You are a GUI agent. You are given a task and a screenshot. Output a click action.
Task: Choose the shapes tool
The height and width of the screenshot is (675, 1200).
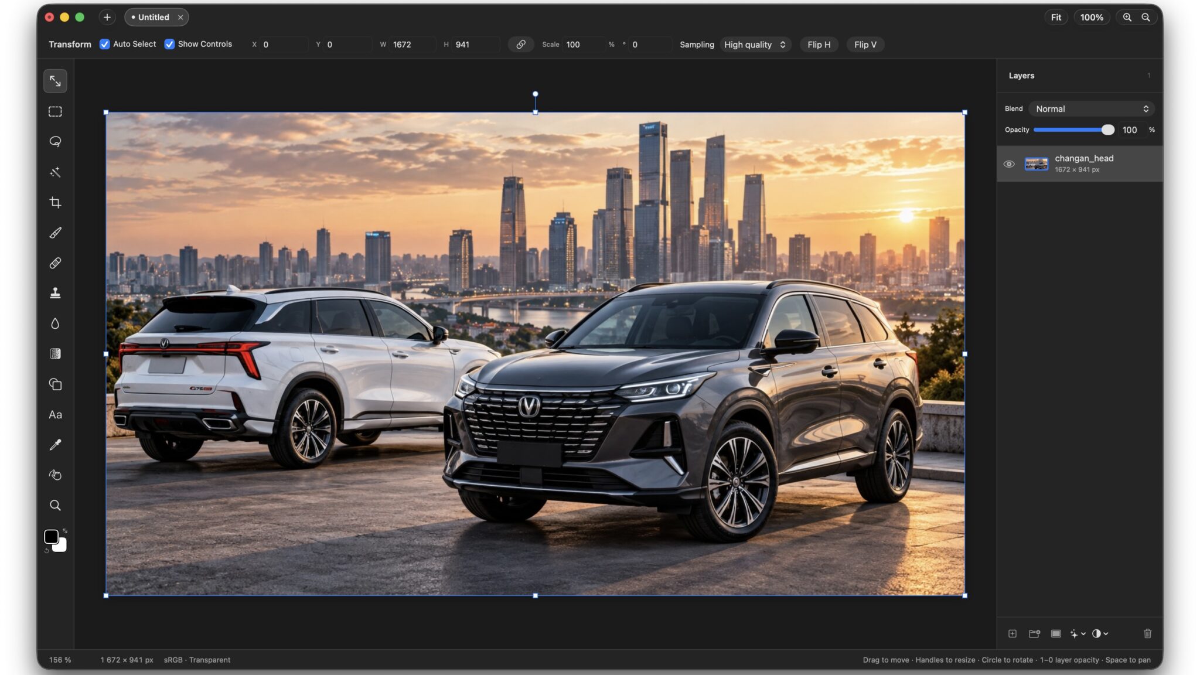pos(55,384)
